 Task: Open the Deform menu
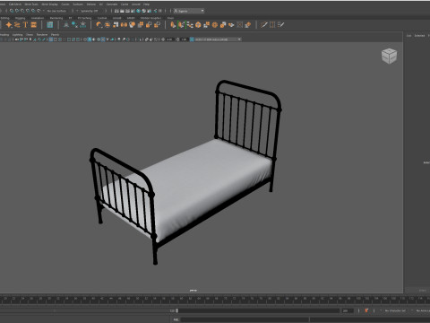(91, 4)
